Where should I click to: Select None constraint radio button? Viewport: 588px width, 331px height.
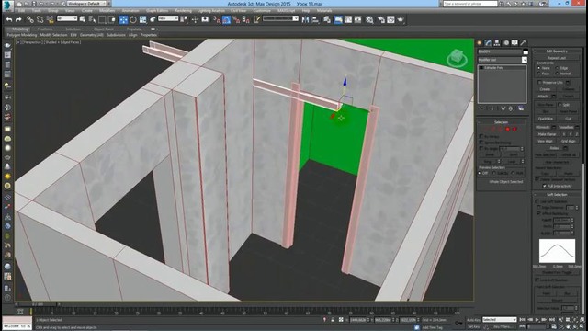[539, 68]
